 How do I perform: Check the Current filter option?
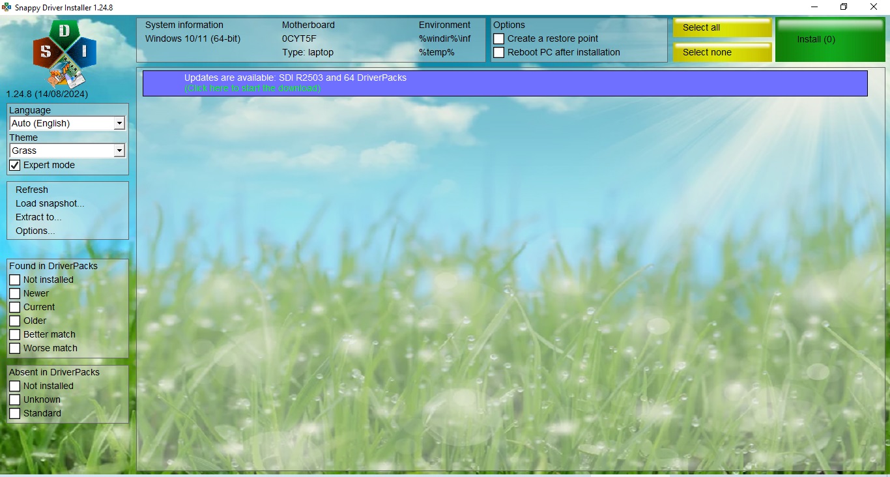click(14, 307)
